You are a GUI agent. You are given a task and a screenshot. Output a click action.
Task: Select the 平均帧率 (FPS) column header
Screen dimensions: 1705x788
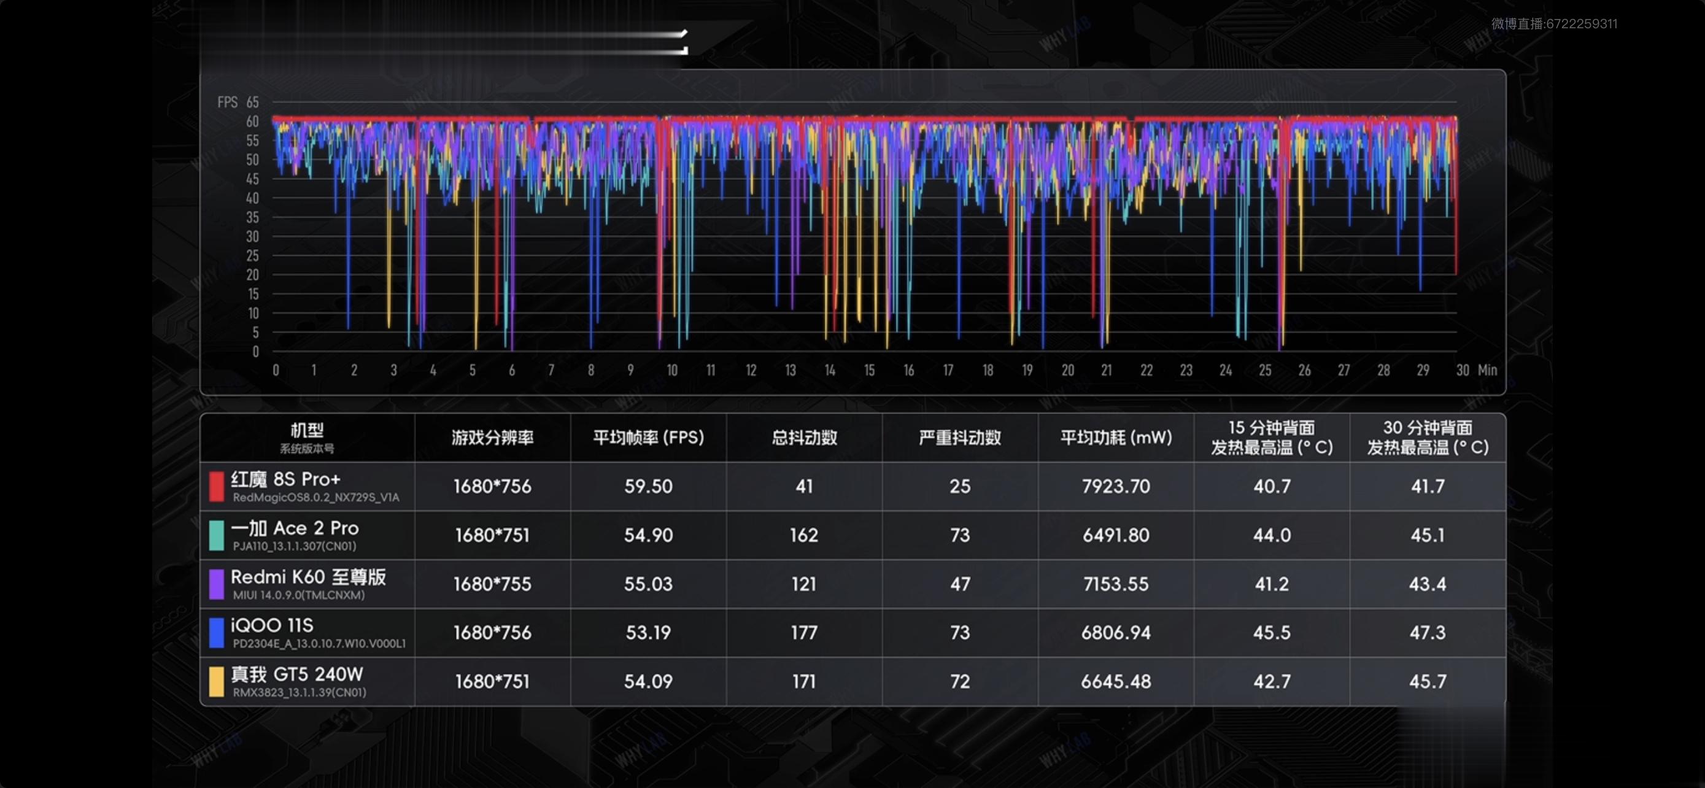[x=648, y=438]
